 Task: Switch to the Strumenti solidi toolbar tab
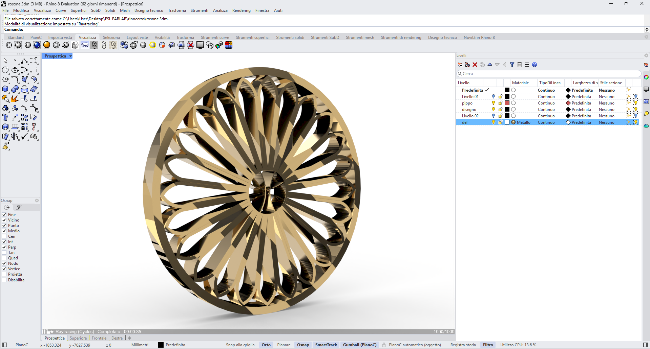290,38
